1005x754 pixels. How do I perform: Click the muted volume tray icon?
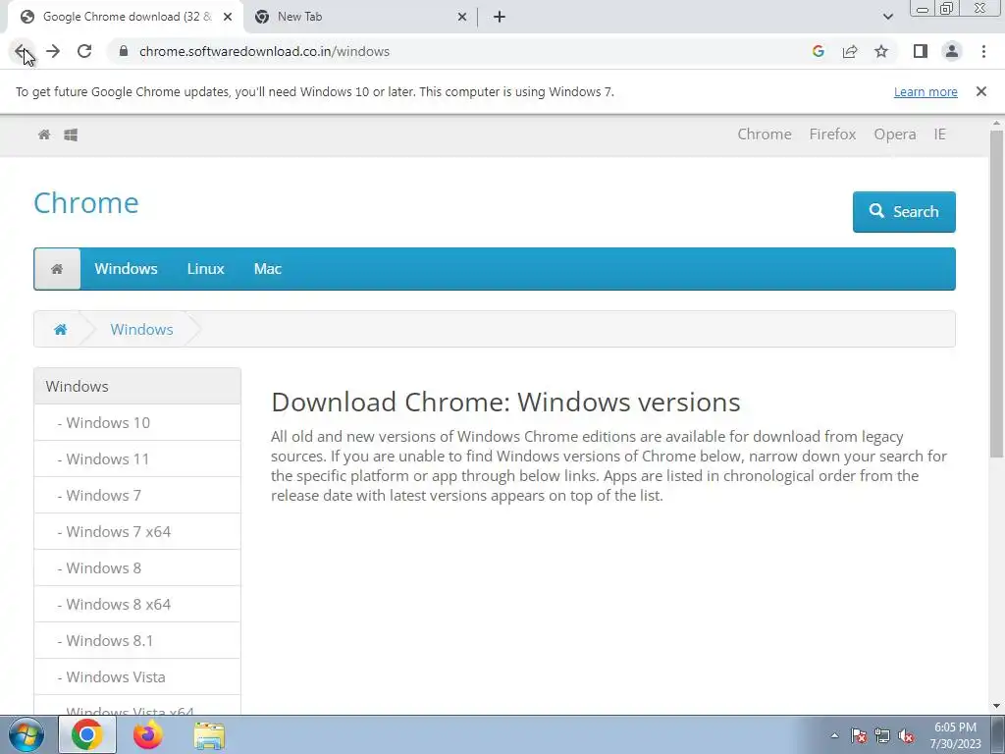906,736
